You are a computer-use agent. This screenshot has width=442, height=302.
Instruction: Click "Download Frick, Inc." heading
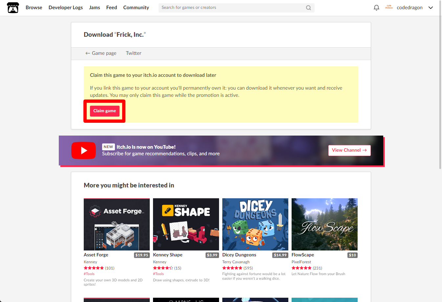[115, 34]
